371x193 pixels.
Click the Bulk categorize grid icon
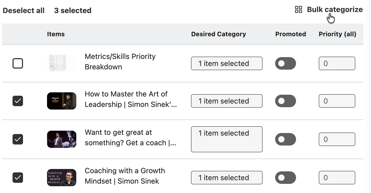coord(298,10)
